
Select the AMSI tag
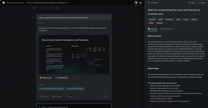coord(178,19)
